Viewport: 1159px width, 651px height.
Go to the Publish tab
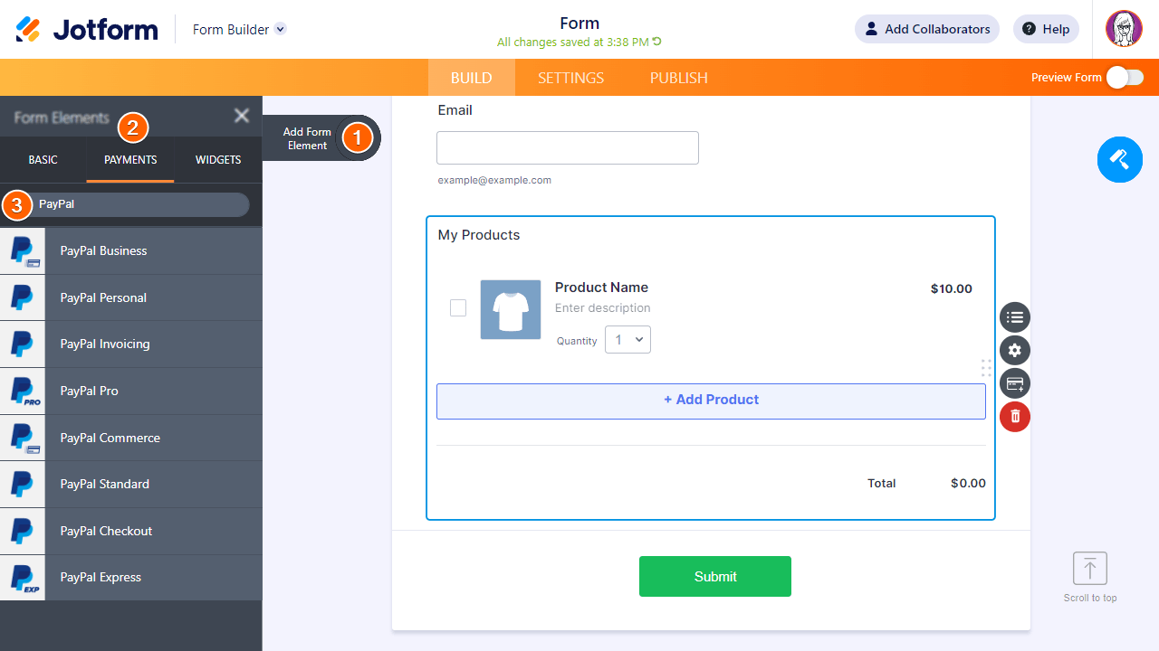678,78
